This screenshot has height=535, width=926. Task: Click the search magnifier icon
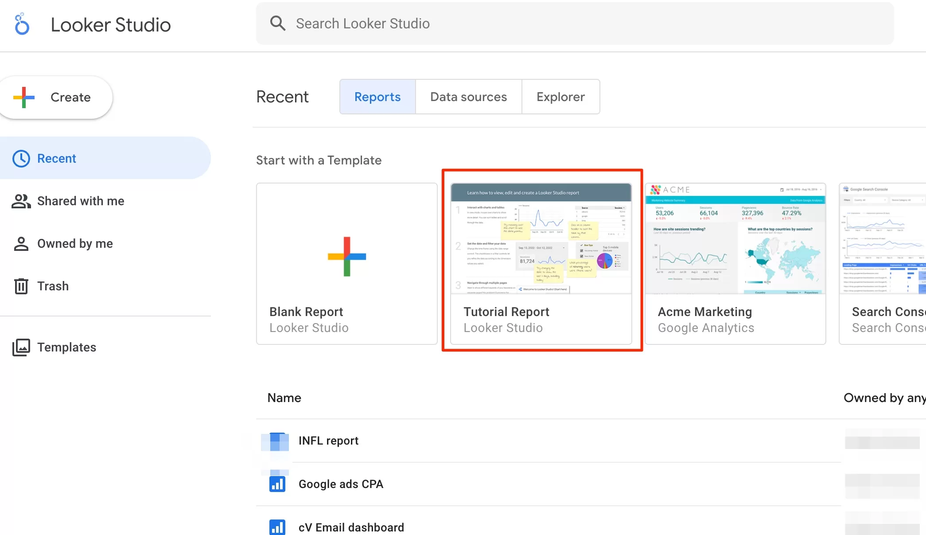(278, 23)
